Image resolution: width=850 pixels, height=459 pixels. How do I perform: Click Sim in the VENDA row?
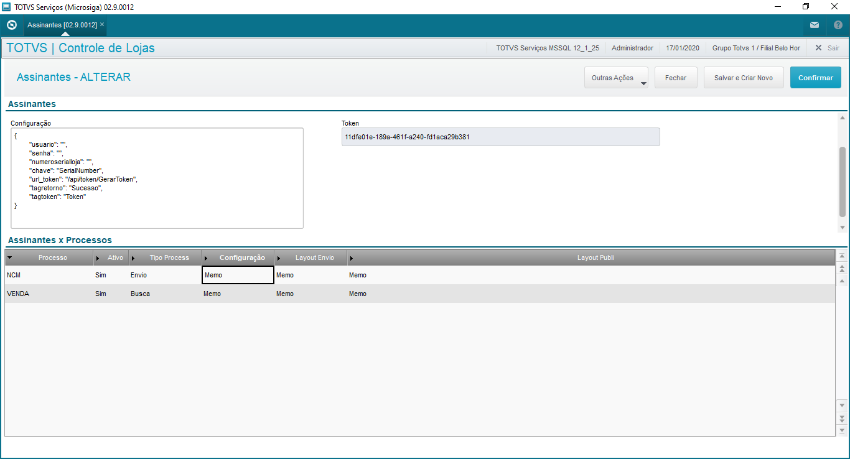(x=111, y=294)
